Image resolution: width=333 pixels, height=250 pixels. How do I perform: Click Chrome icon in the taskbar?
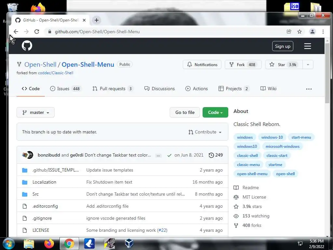69,243
